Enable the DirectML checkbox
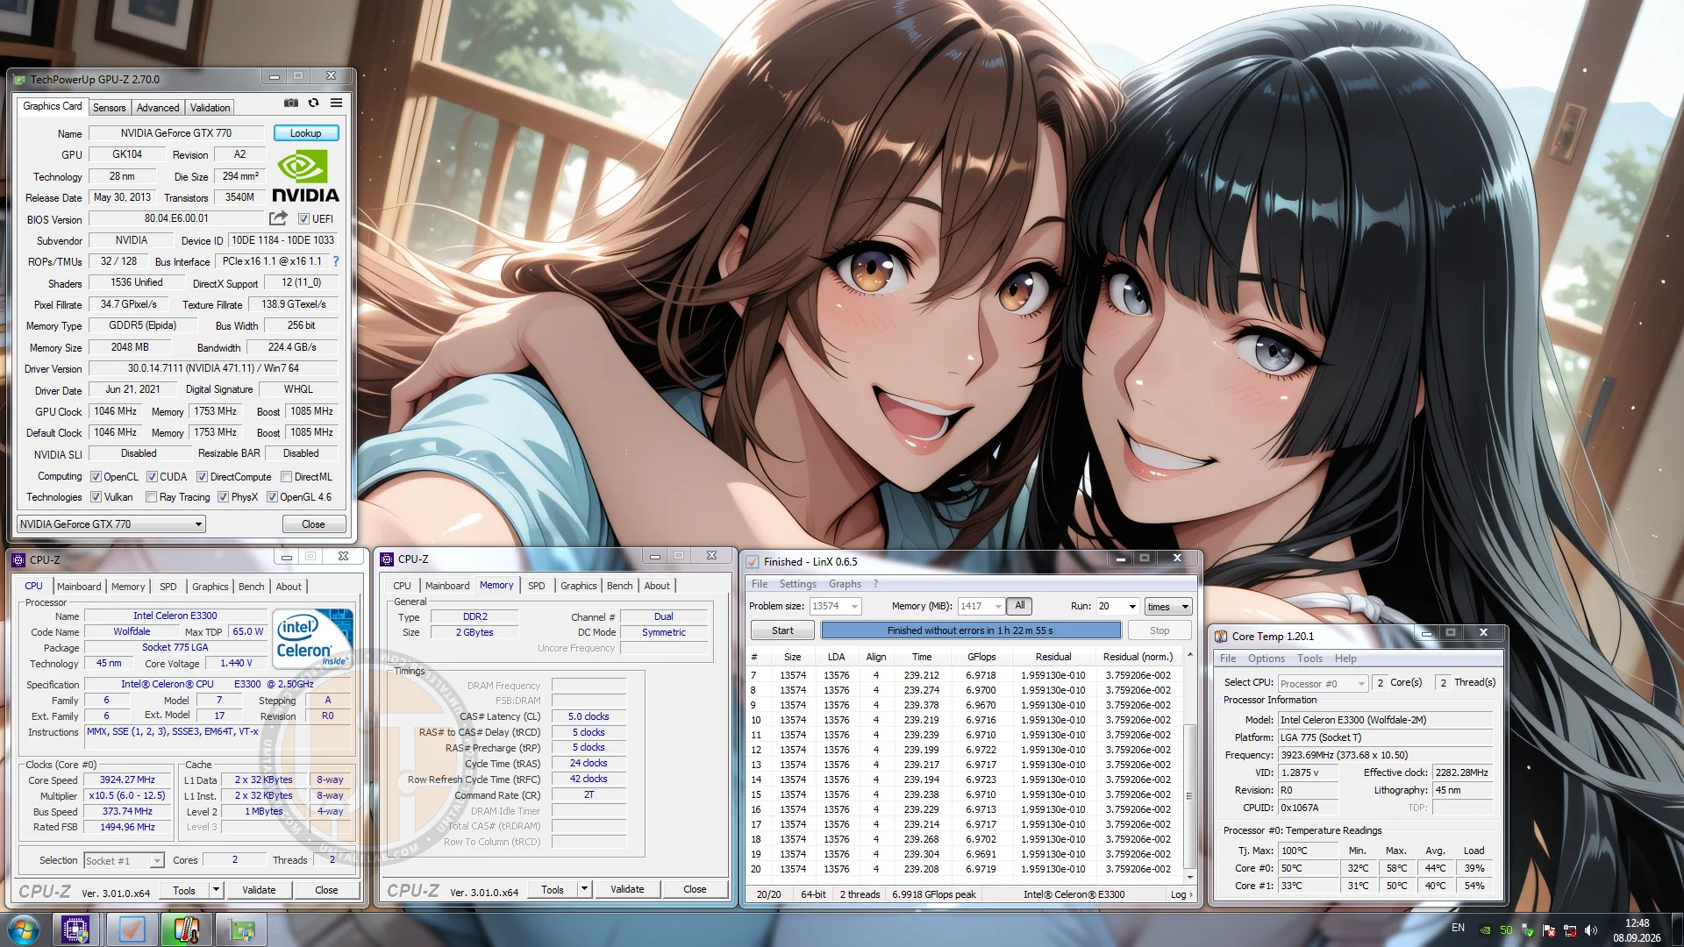This screenshot has width=1684, height=947. click(286, 477)
